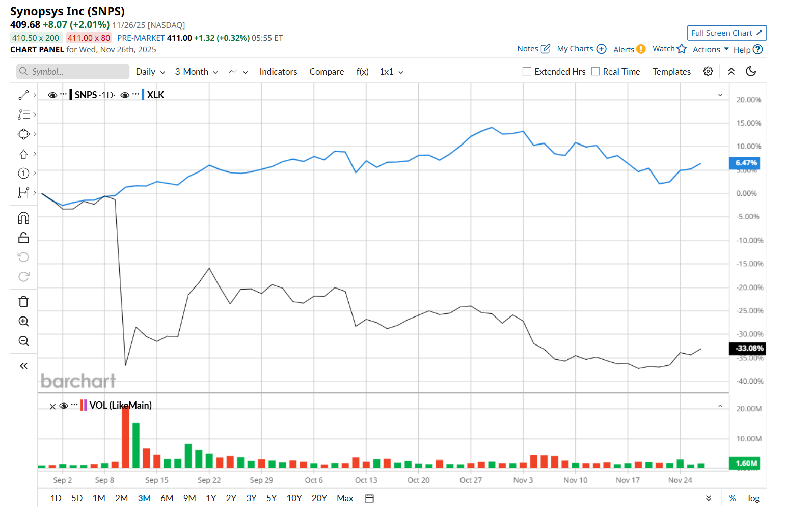
Task: Open the Fibonacci retracement tools icon
Action: click(x=23, y=114)
